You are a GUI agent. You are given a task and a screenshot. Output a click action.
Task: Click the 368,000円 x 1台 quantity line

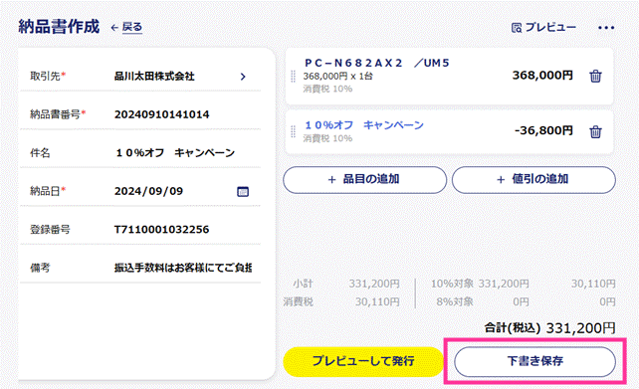pyautogui.click(x=337, y=77)
